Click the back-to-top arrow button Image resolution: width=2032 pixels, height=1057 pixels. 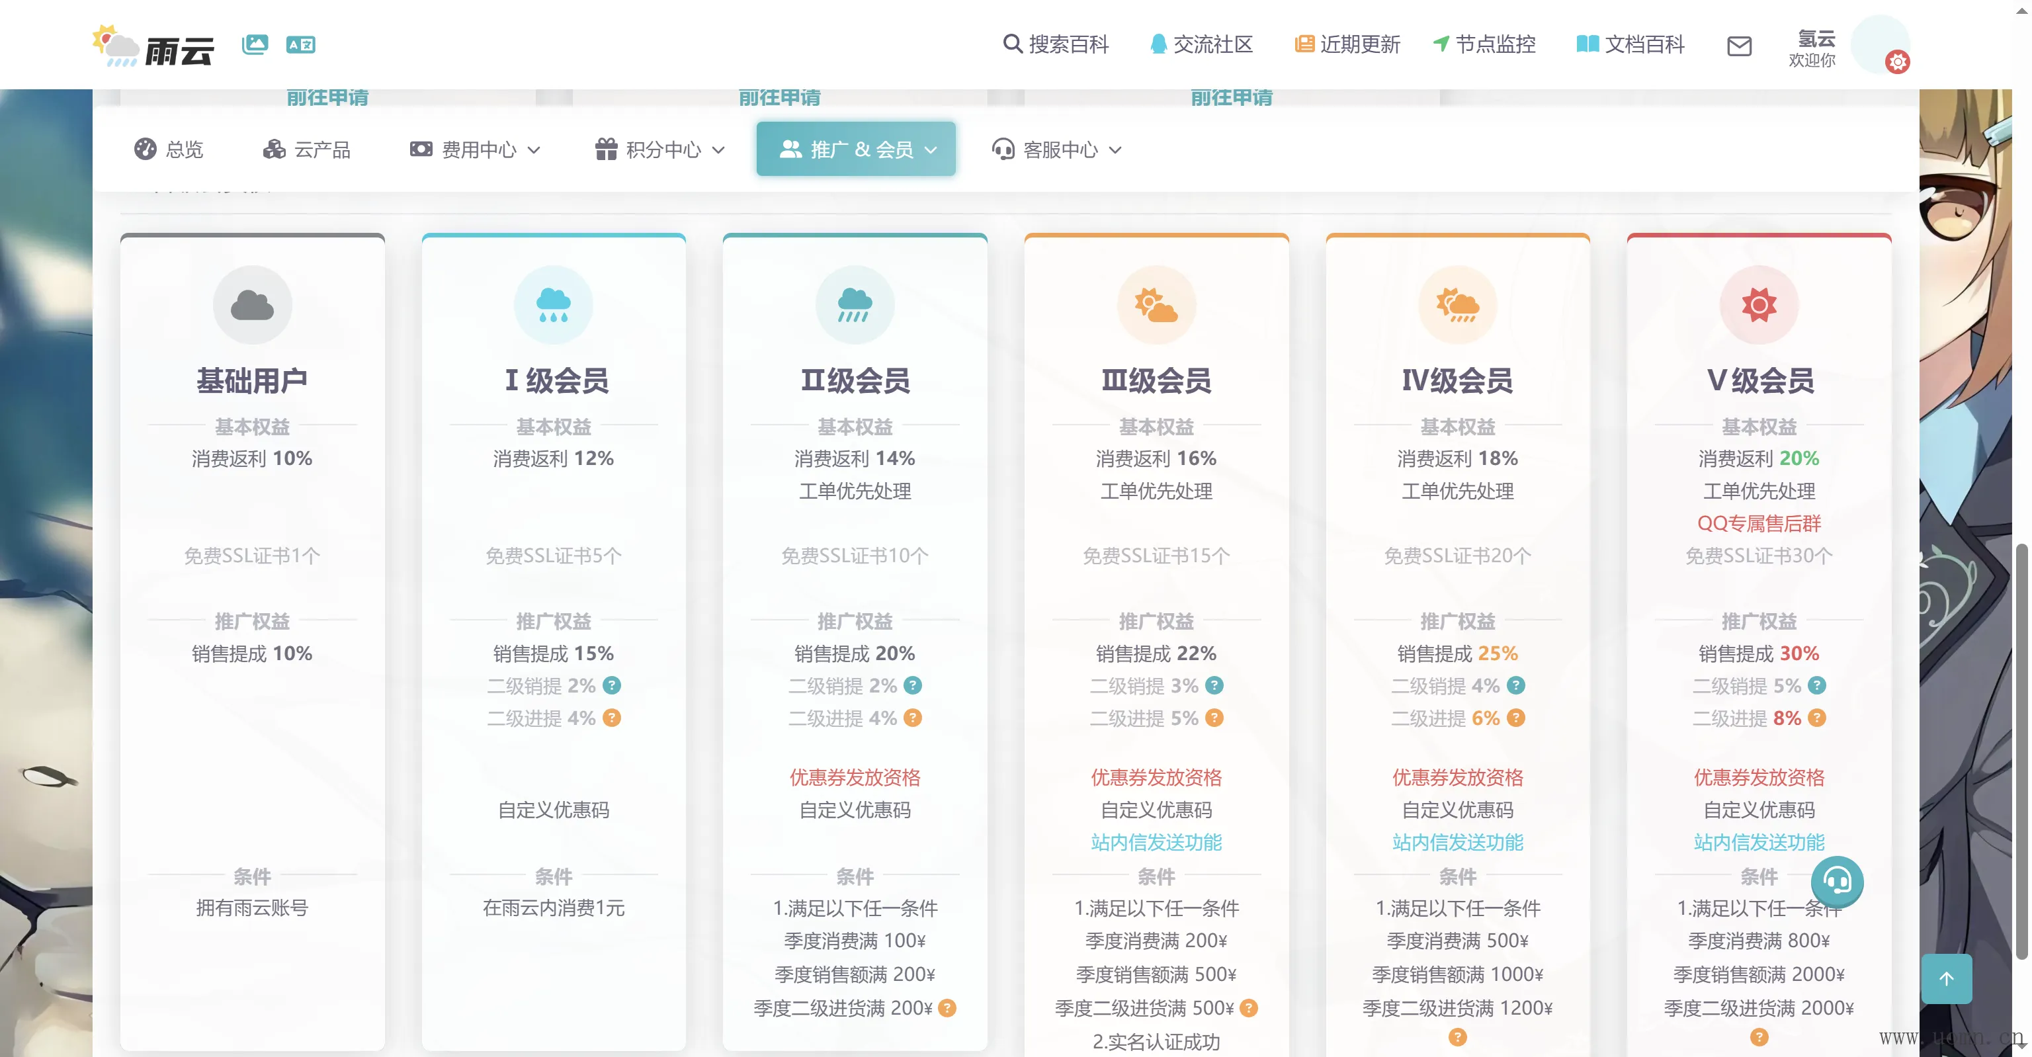coord(1946,979)
